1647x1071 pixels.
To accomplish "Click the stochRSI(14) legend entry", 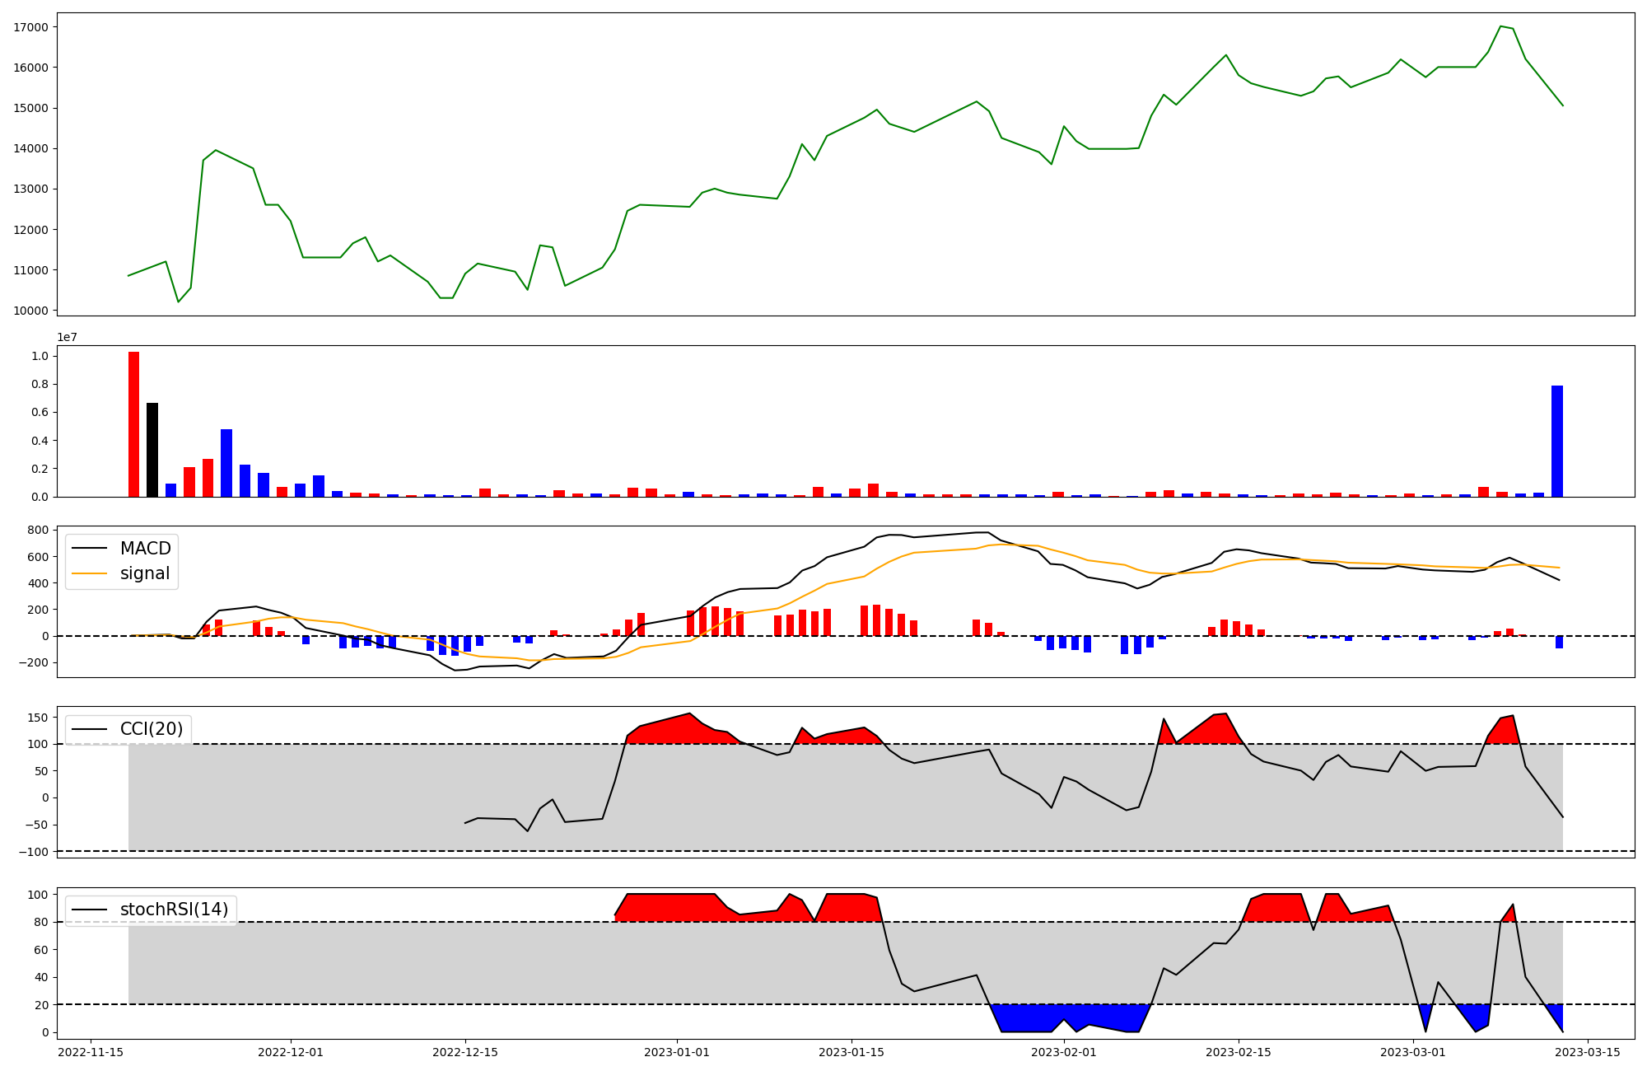I will click(x=173, y=910).
